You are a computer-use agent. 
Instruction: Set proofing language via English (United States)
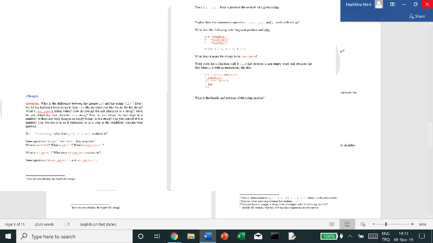99,224
